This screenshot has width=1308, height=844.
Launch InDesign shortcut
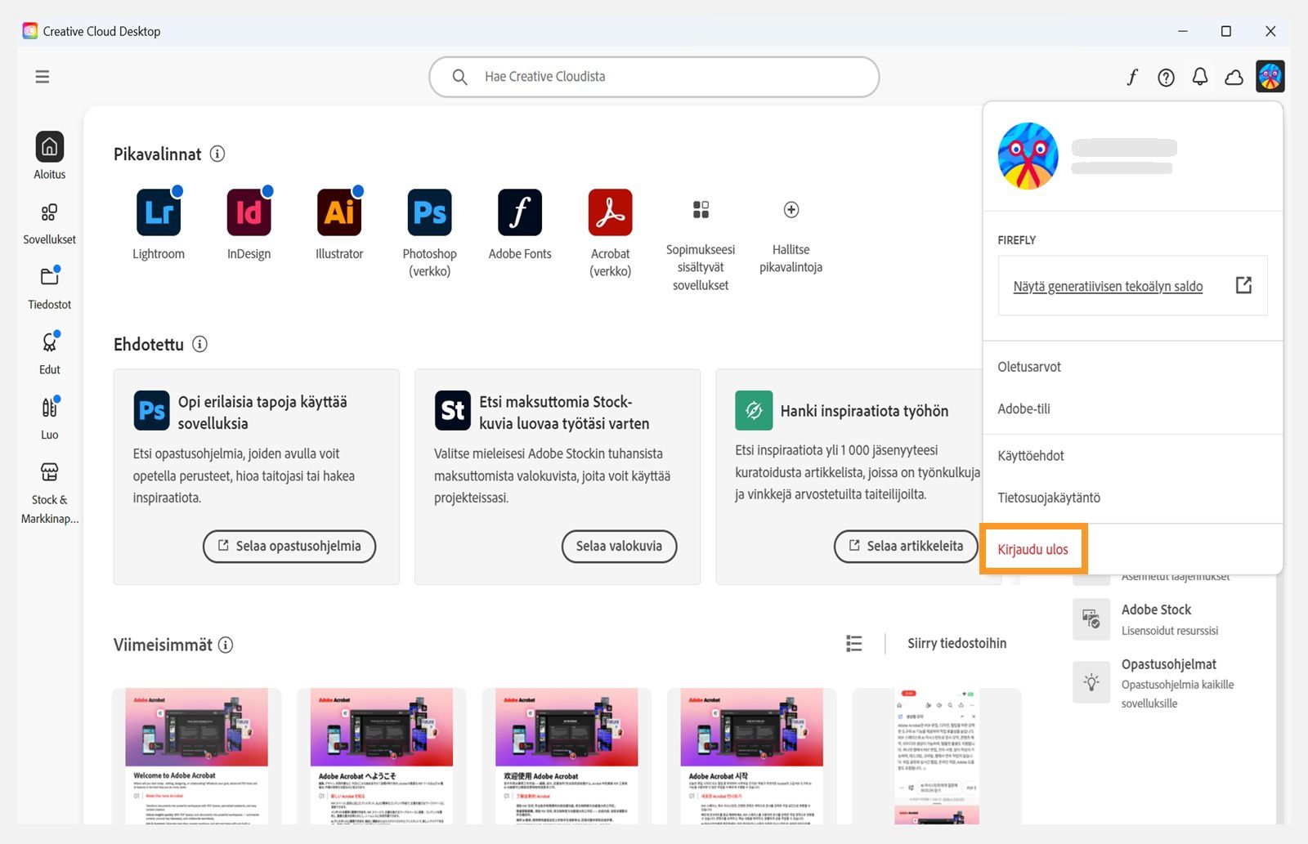click(249, 212)
